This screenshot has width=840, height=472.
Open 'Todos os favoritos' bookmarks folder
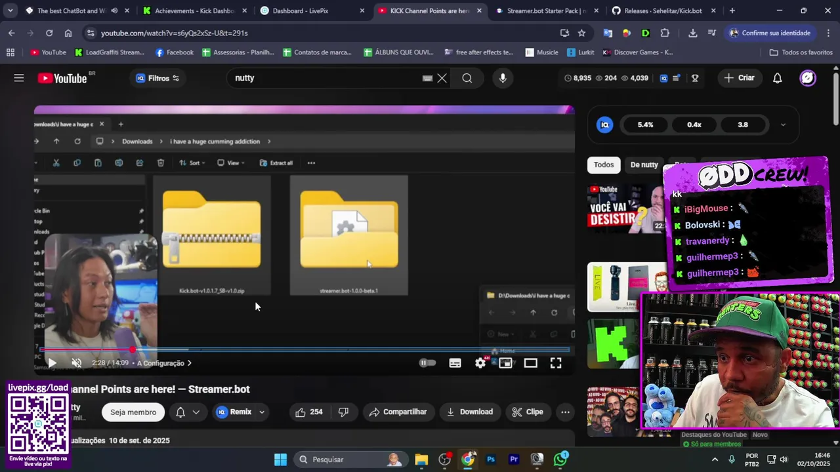pos(801,52)
